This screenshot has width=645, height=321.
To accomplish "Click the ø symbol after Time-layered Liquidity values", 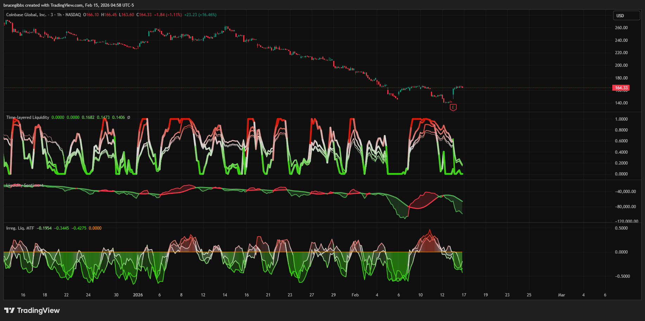I will pyautogui.click(x=129, y=117).
